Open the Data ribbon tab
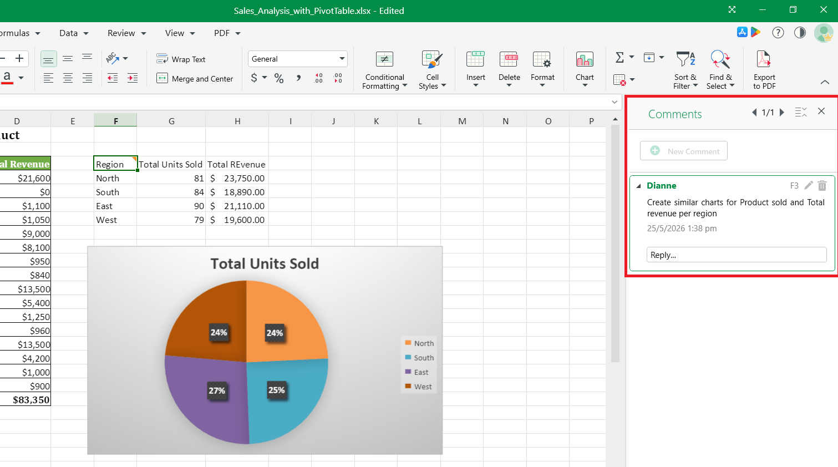Viewport: 838px width, 467px height. coord(74,33)
